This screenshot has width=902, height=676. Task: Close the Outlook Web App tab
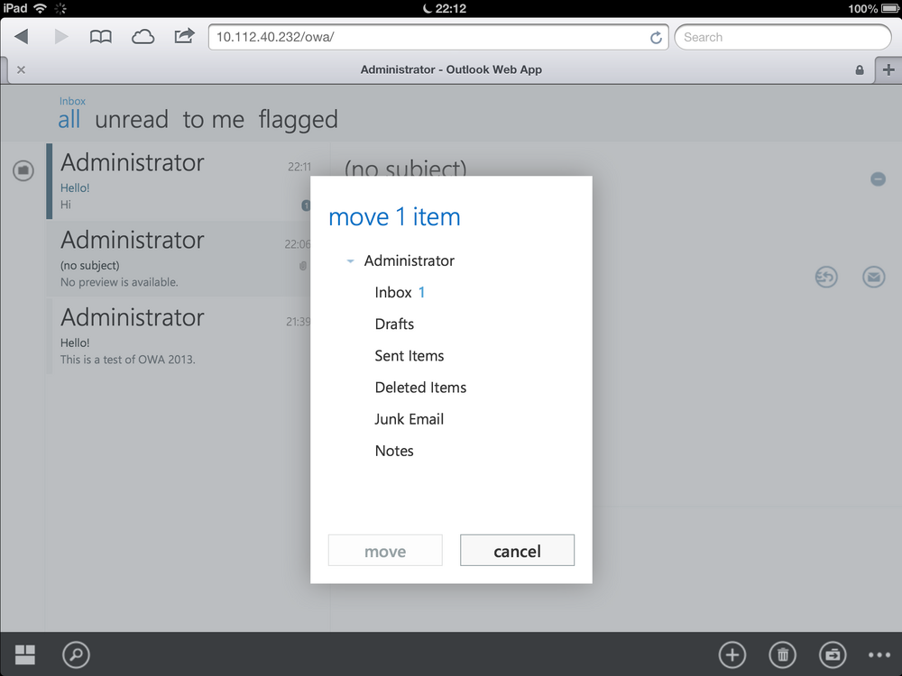[x=22, y=69]
